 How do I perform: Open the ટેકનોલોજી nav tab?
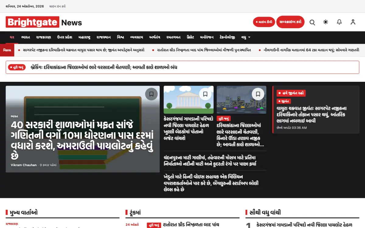tap(228, 37)
